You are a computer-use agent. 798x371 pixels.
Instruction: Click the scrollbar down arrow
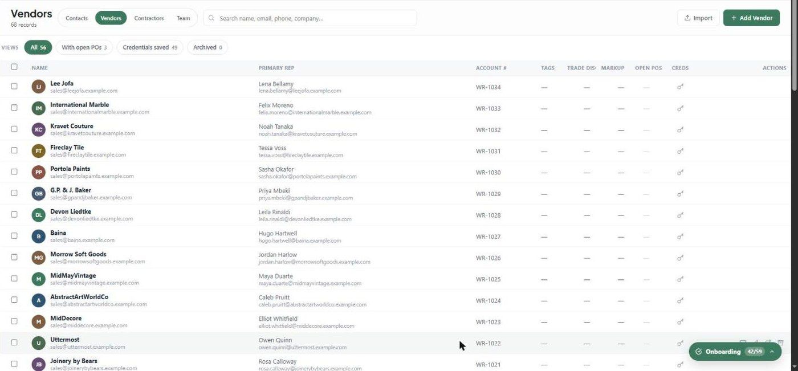pos(795,367)
